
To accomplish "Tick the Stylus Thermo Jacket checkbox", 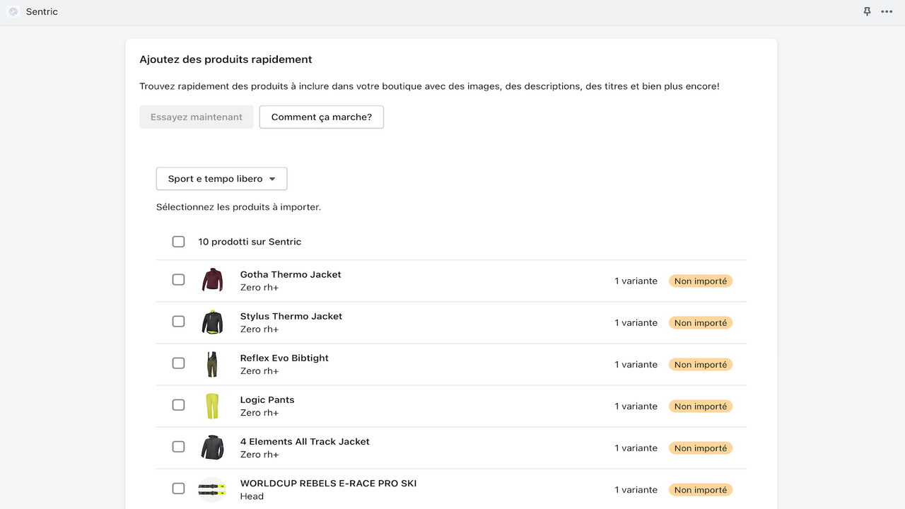I will 178,322.
